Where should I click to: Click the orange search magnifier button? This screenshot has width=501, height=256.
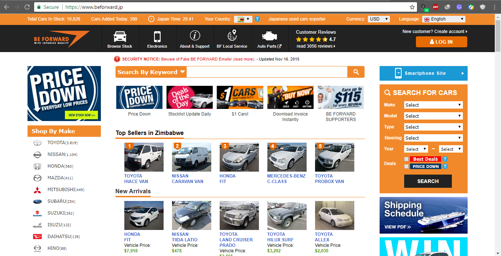356,72
